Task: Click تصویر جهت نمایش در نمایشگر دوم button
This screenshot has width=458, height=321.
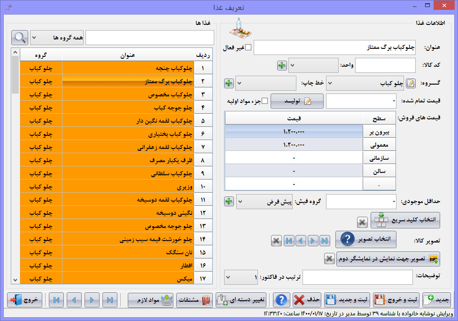Action: pos(388,259)
